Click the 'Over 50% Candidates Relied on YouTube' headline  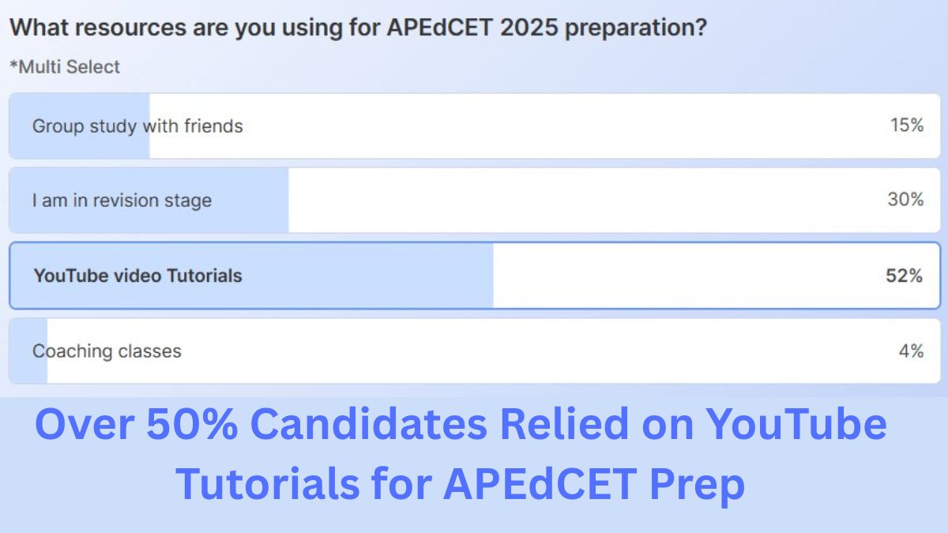(x=461, y=426)
